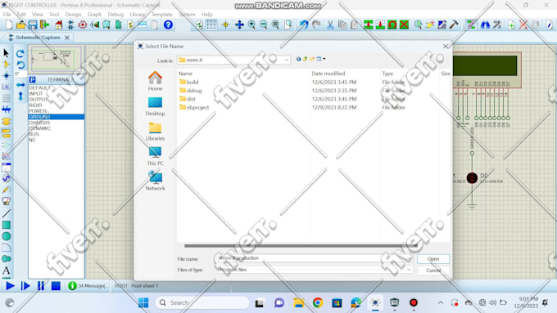The width and height of the screenshot is (557, 313).
Task: Start the simulation with Play button
Action: pyautogui.click(x=10, y=286)
